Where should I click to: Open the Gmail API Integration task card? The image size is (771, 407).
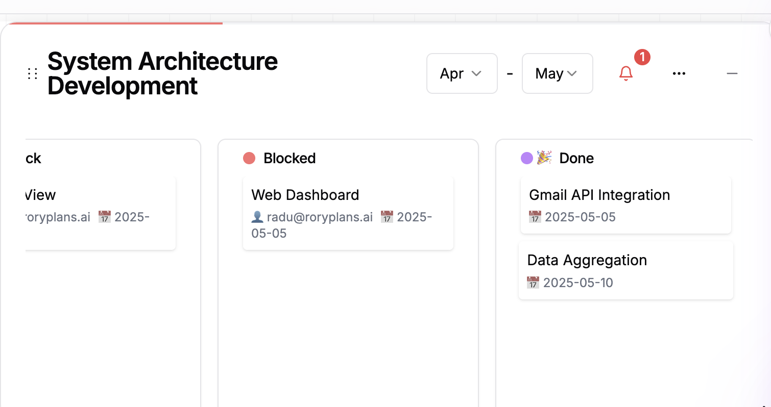625,205
